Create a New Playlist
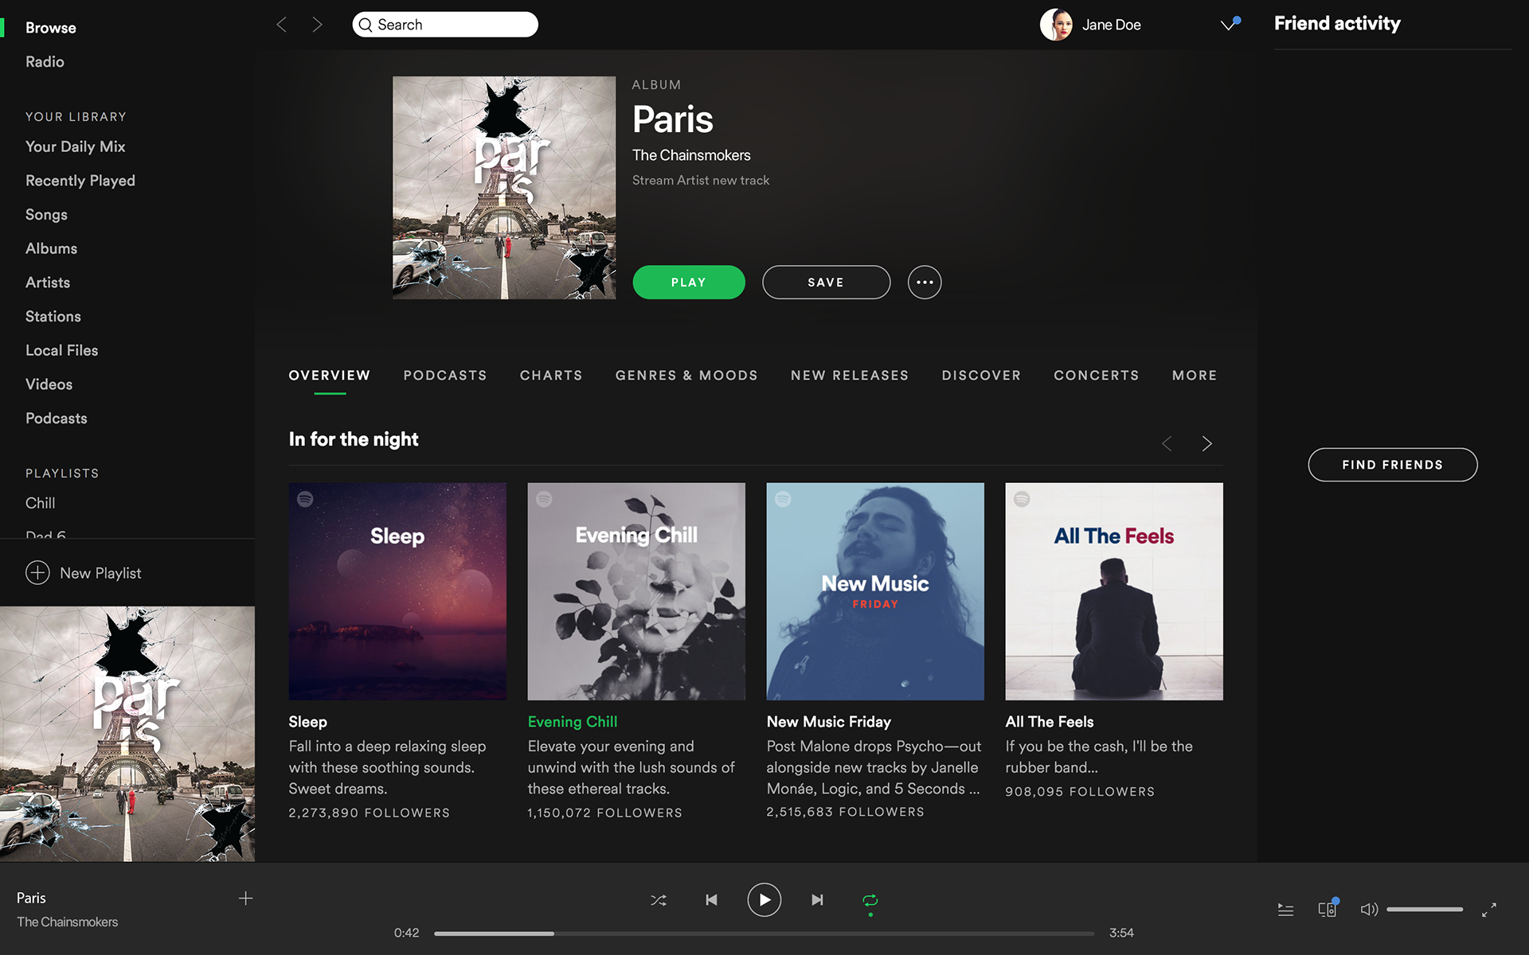Viewport: 1529px width, 955px height. click(84, 573)
